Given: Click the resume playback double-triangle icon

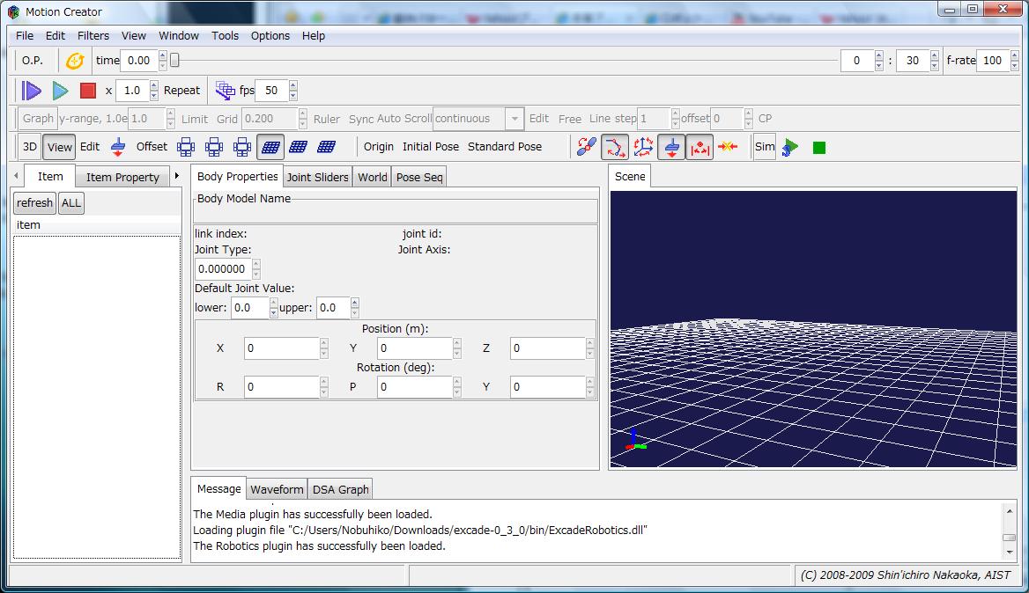Looking at the screenshot, I should click(32, 91).
